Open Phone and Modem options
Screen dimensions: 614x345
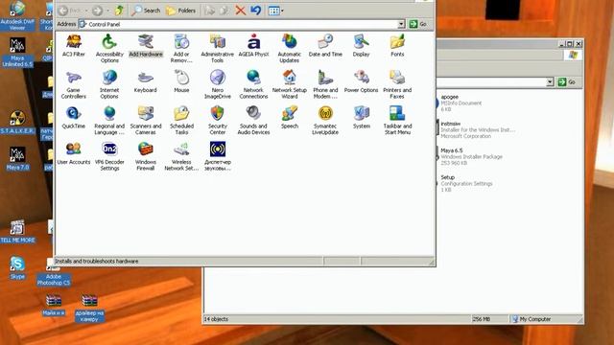(x=325, y=84)
